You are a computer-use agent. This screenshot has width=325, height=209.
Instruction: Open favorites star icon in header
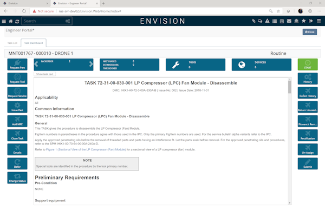(x=304, y=21)
